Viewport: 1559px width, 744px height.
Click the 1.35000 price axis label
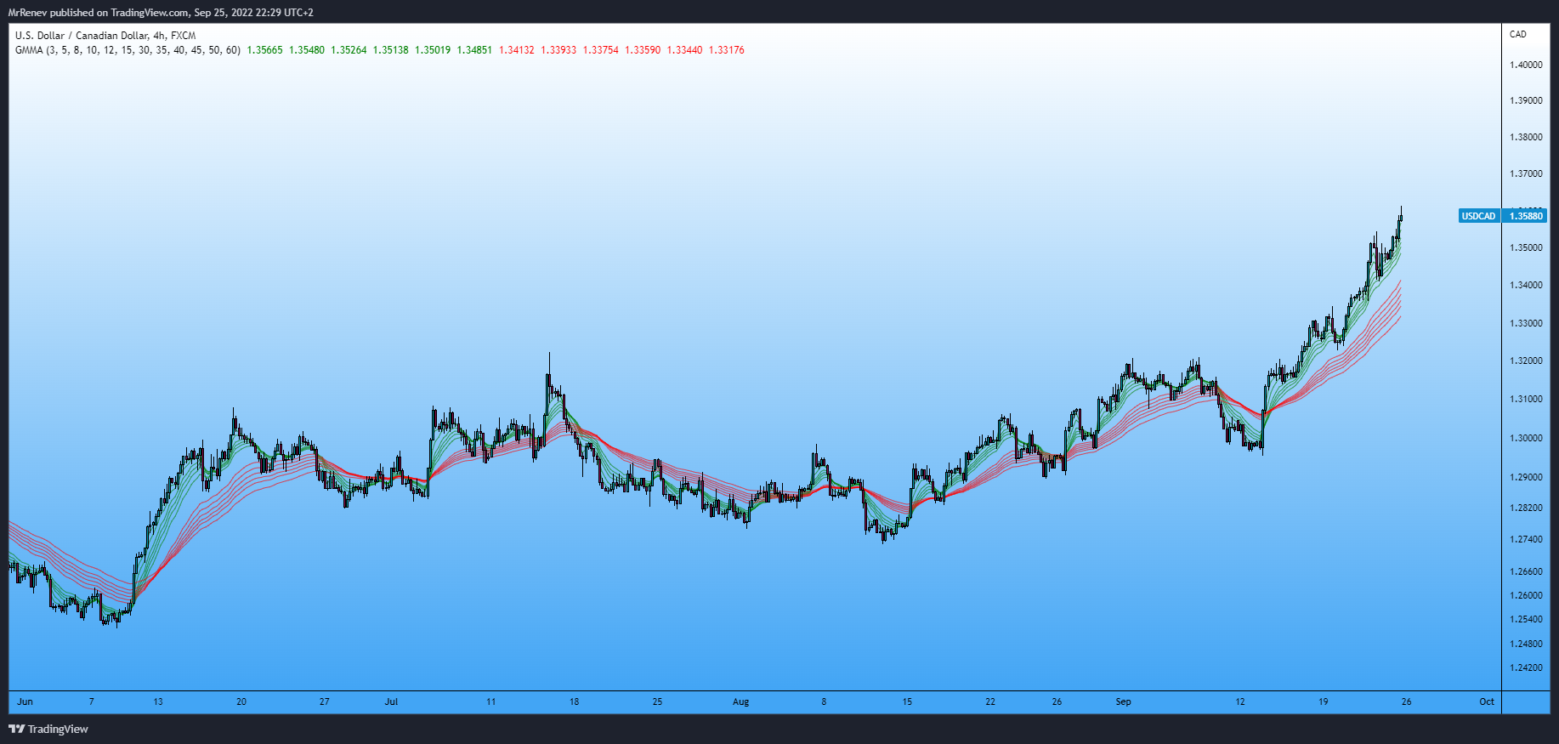click(x=1526, y=247)
